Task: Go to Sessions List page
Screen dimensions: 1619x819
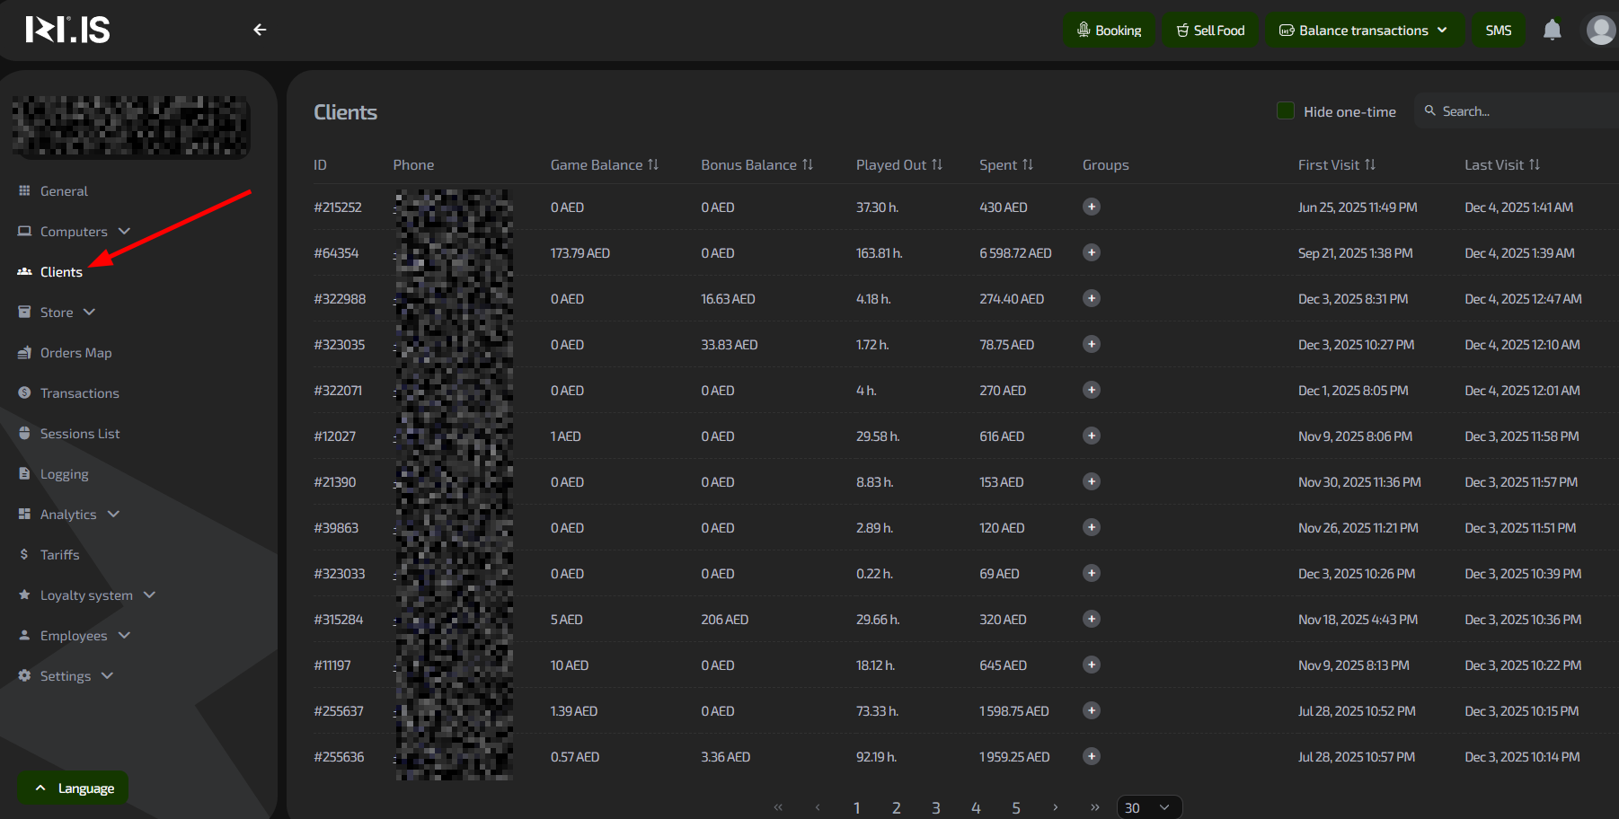Action: pos(80,434)
